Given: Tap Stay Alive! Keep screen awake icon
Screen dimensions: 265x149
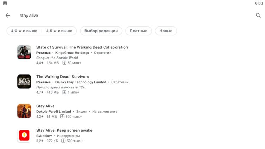Looking at the screenshot, I should [x=24, y=136].
